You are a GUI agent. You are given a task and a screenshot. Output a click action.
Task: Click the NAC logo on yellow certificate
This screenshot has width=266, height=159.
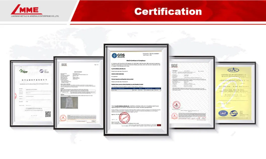coord(233,70)
